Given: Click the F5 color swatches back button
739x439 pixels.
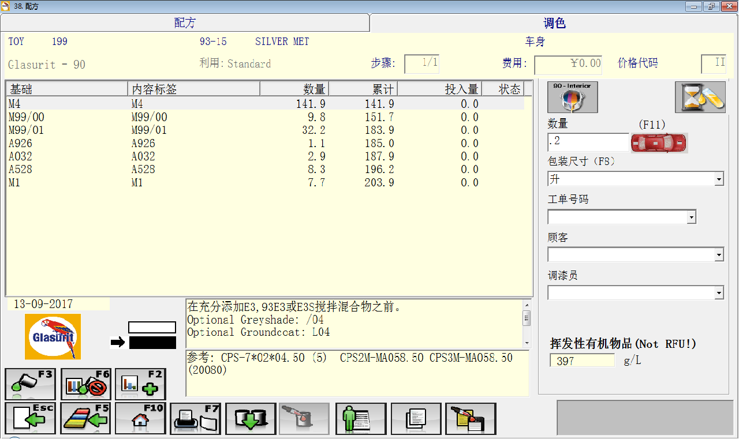Looking at the screenshot, I should tap(85, 418).
